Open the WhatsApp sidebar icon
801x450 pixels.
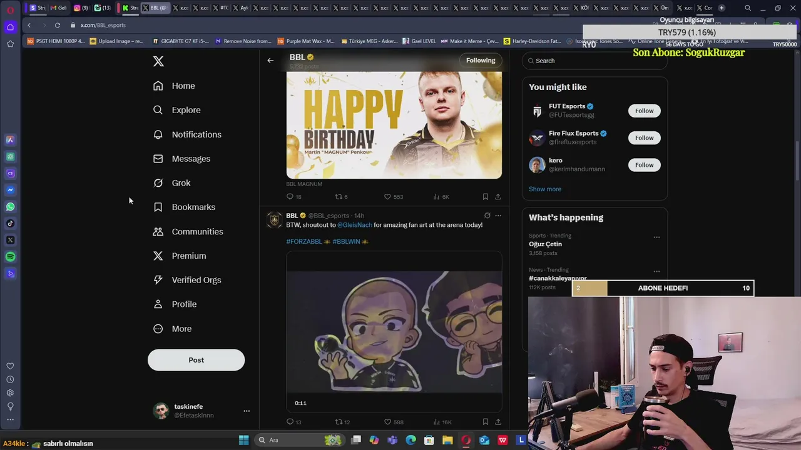10,207
